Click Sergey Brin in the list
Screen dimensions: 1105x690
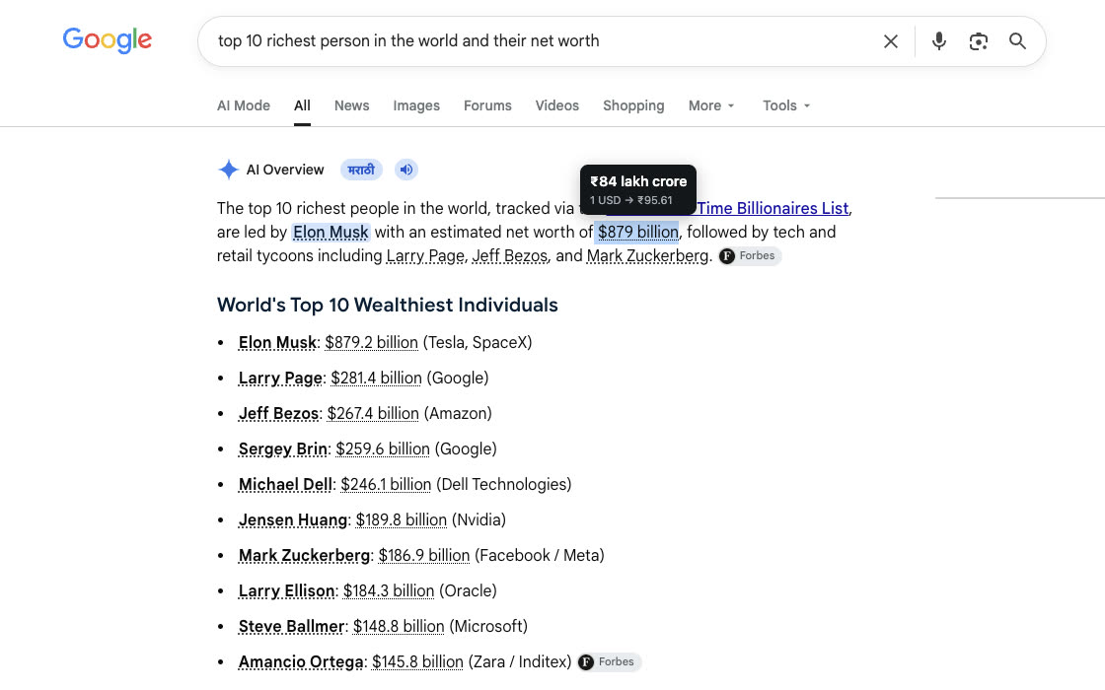click(282, 449)
